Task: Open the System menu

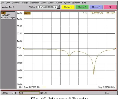Action: coord(67,3)
